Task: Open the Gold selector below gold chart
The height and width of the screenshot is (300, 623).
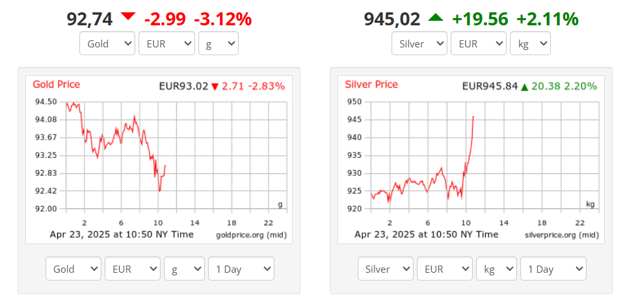Action: (x=73, y=269)
